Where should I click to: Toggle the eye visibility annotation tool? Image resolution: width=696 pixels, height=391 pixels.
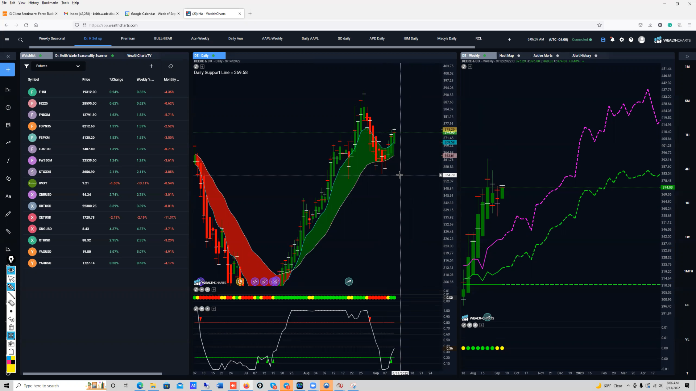11,270
